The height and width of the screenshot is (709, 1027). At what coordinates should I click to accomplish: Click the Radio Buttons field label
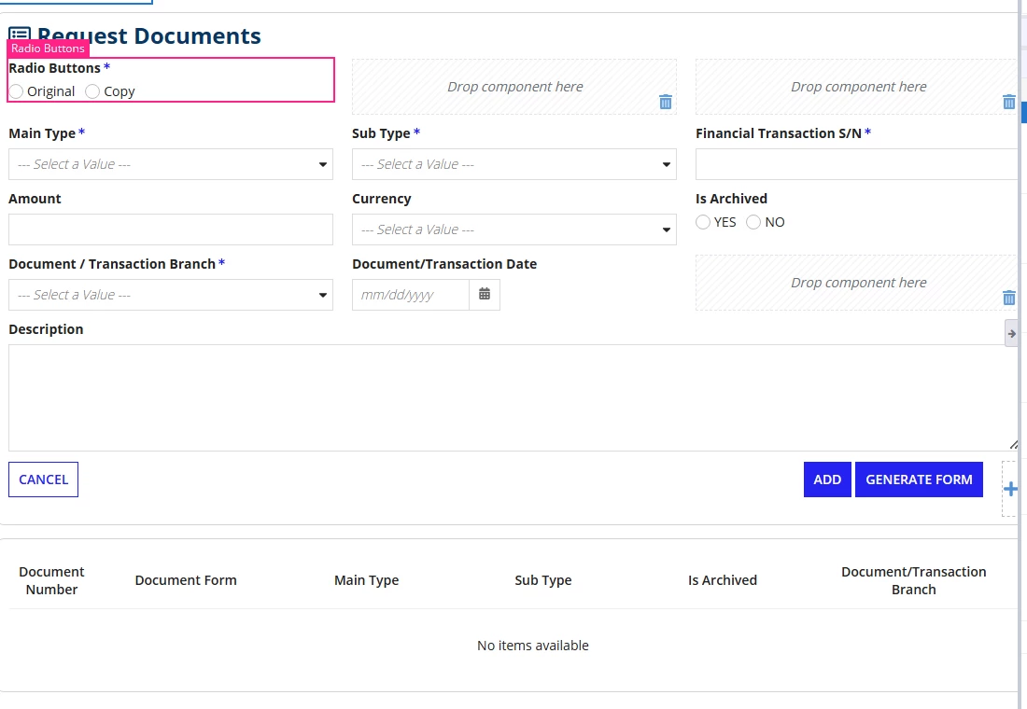(55, 68)
